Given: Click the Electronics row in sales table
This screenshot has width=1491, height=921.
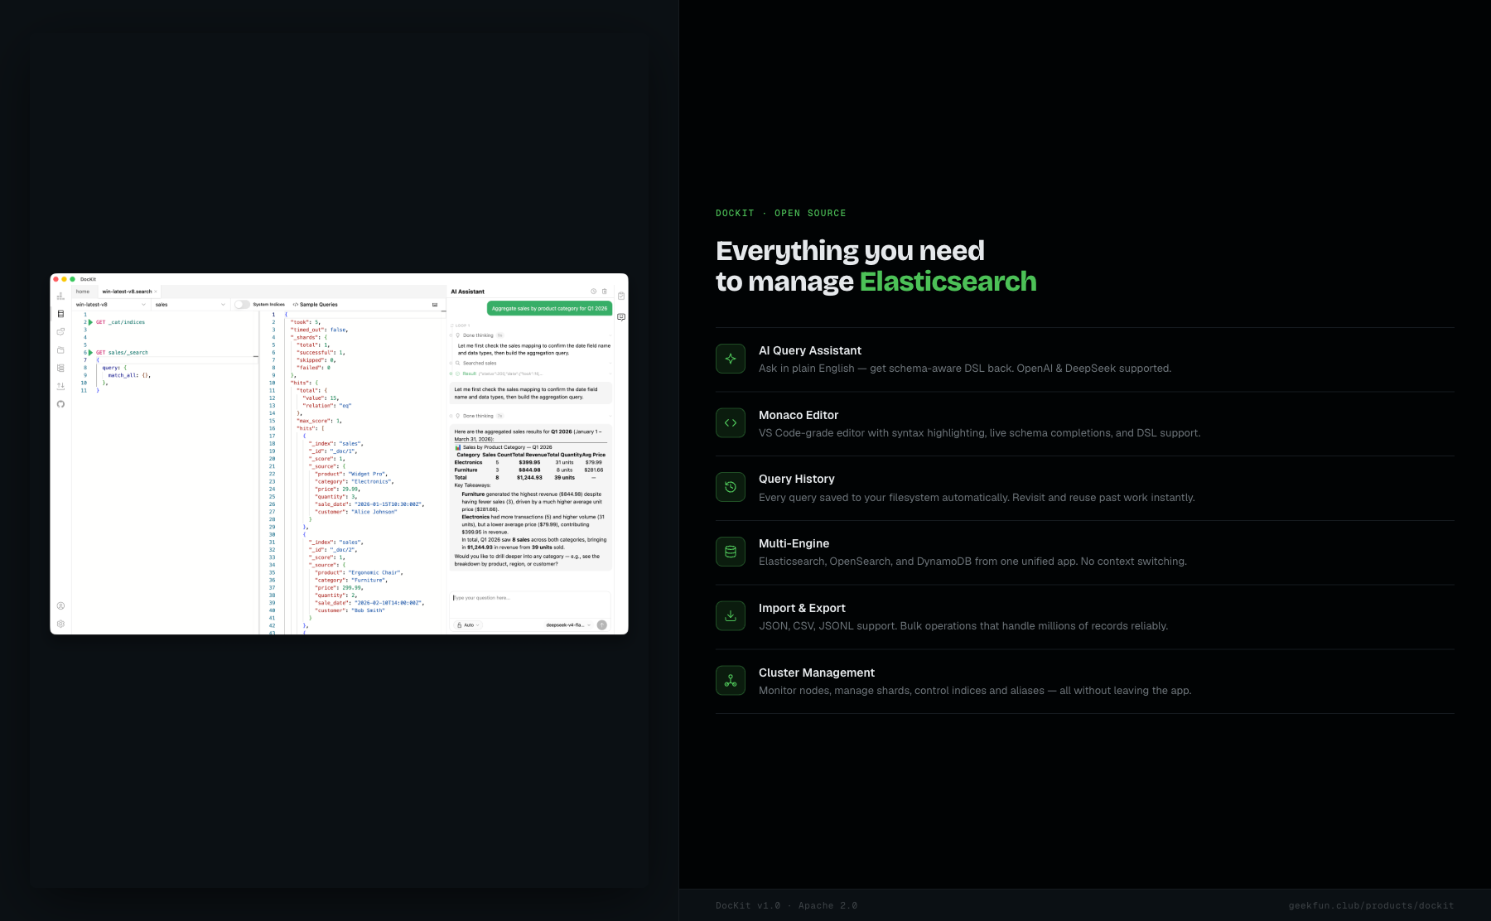Looking at the screenshot, I should (529, 462).
